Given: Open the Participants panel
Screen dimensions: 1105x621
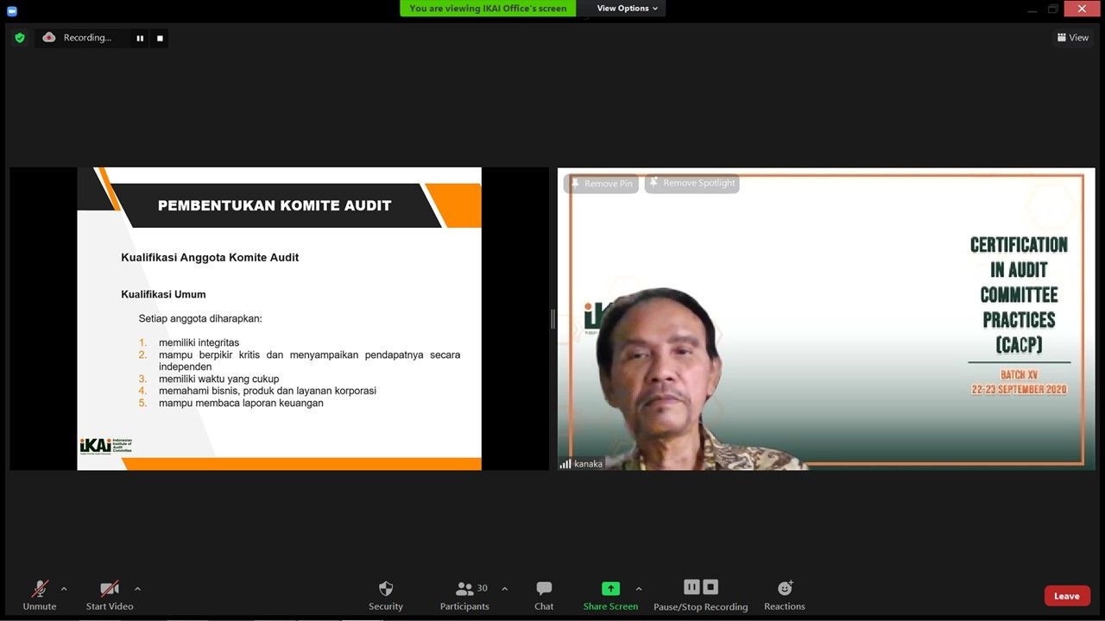Looking at the screenshot, I should [464, 595].
